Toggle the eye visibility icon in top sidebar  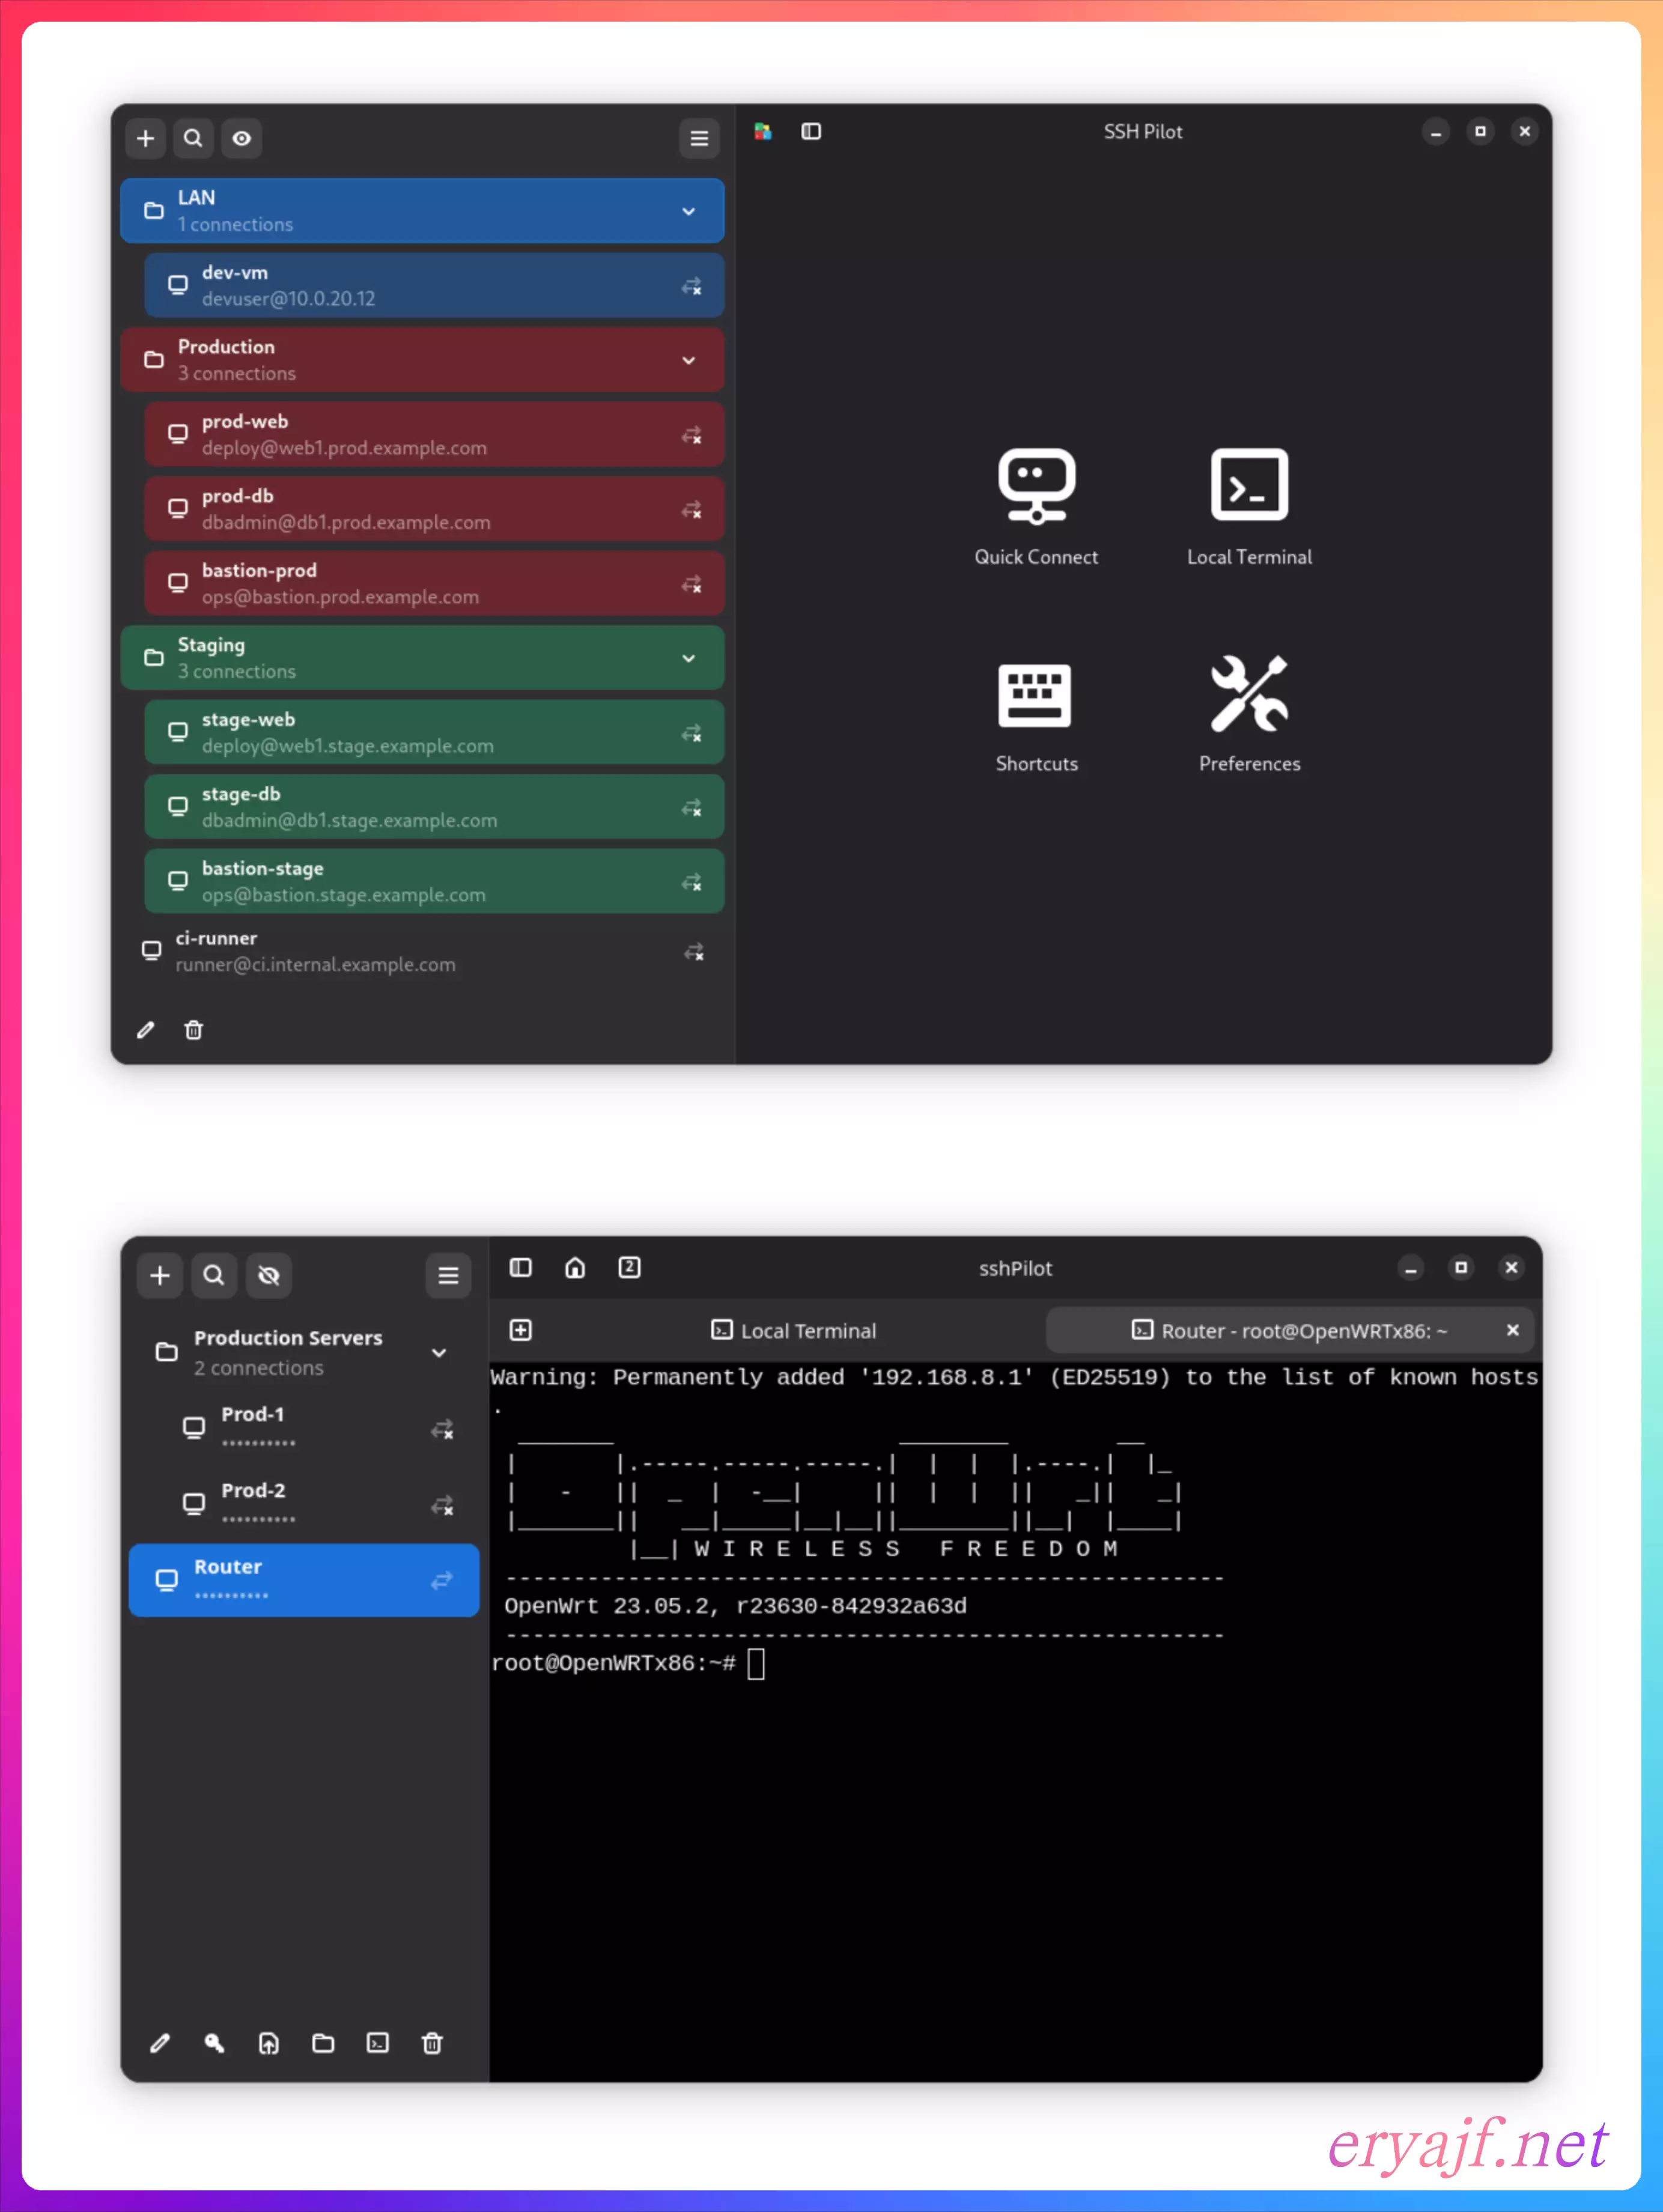(242, 138)
